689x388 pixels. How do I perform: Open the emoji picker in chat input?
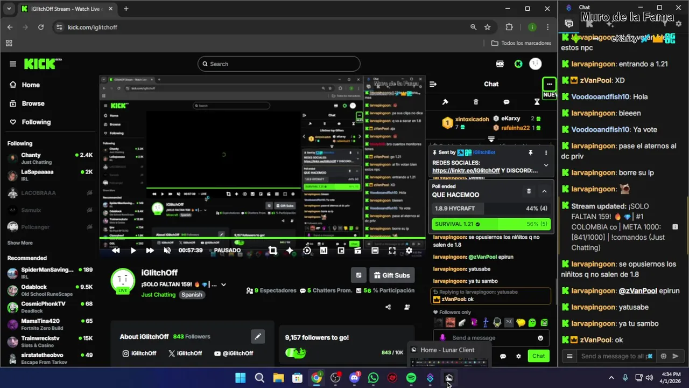(540, 338)
